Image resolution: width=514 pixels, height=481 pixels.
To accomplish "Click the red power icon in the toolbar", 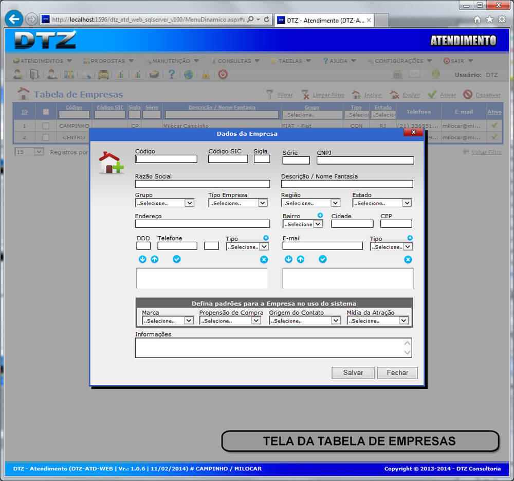I will (223, 75).
